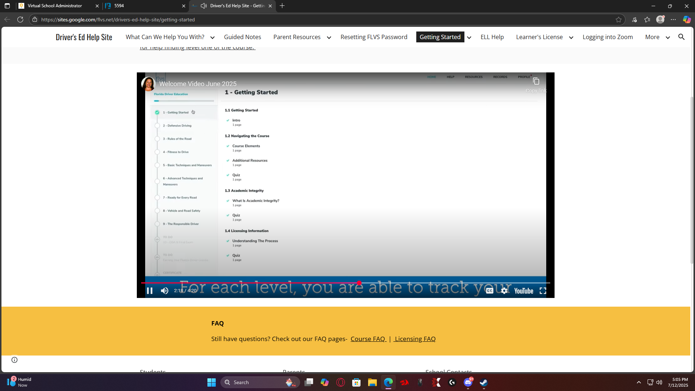The height and width of the screenshot is (391, 695).
Task: Watch on YouTube logo button
Action: coord(523,291)
